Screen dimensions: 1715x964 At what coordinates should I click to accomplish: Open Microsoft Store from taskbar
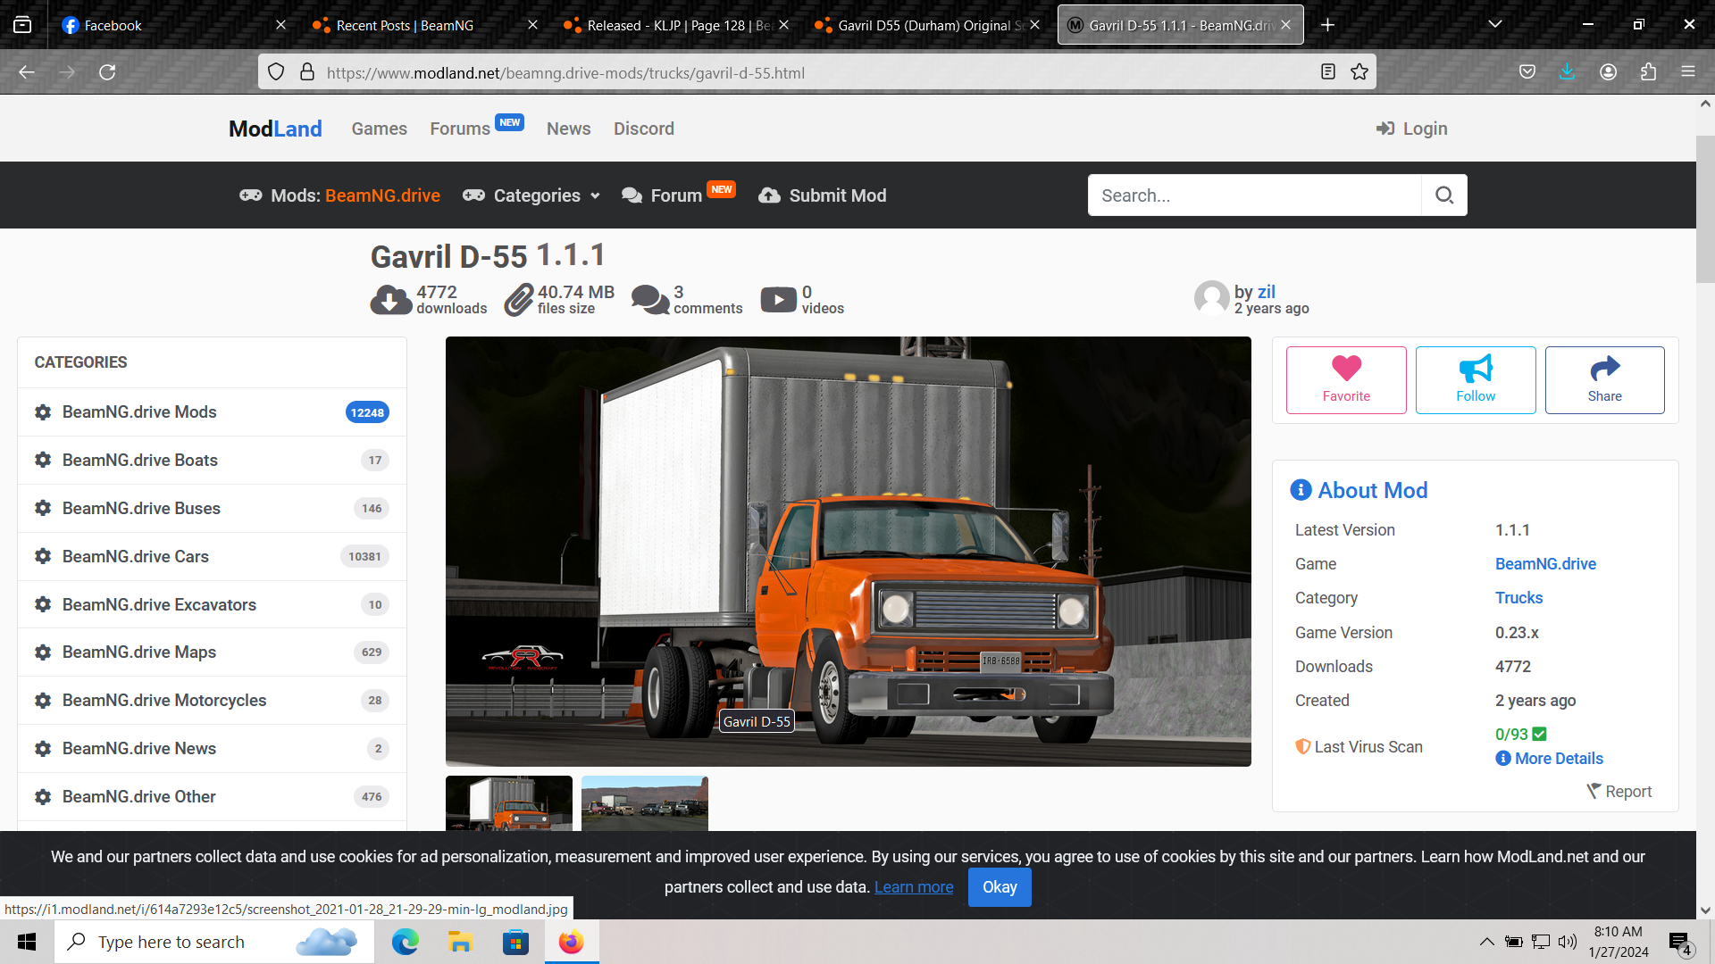(515, 942)
